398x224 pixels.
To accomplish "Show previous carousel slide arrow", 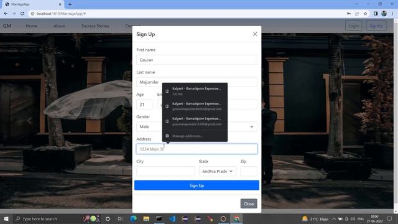I will pyautogui.click(x=30, y=121).
